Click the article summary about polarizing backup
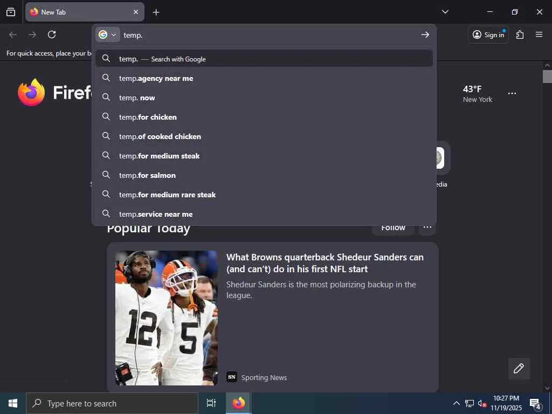The width and height of the screenshot is (552, 414). pyautogui.click(x=321, y=289)
